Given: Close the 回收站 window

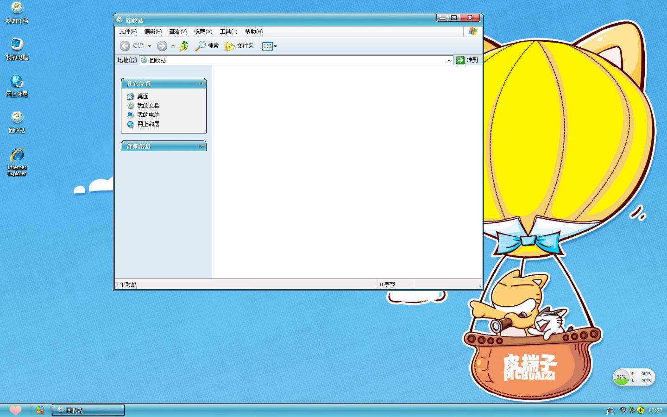Looking at the screenshot, I should point(470,18).
